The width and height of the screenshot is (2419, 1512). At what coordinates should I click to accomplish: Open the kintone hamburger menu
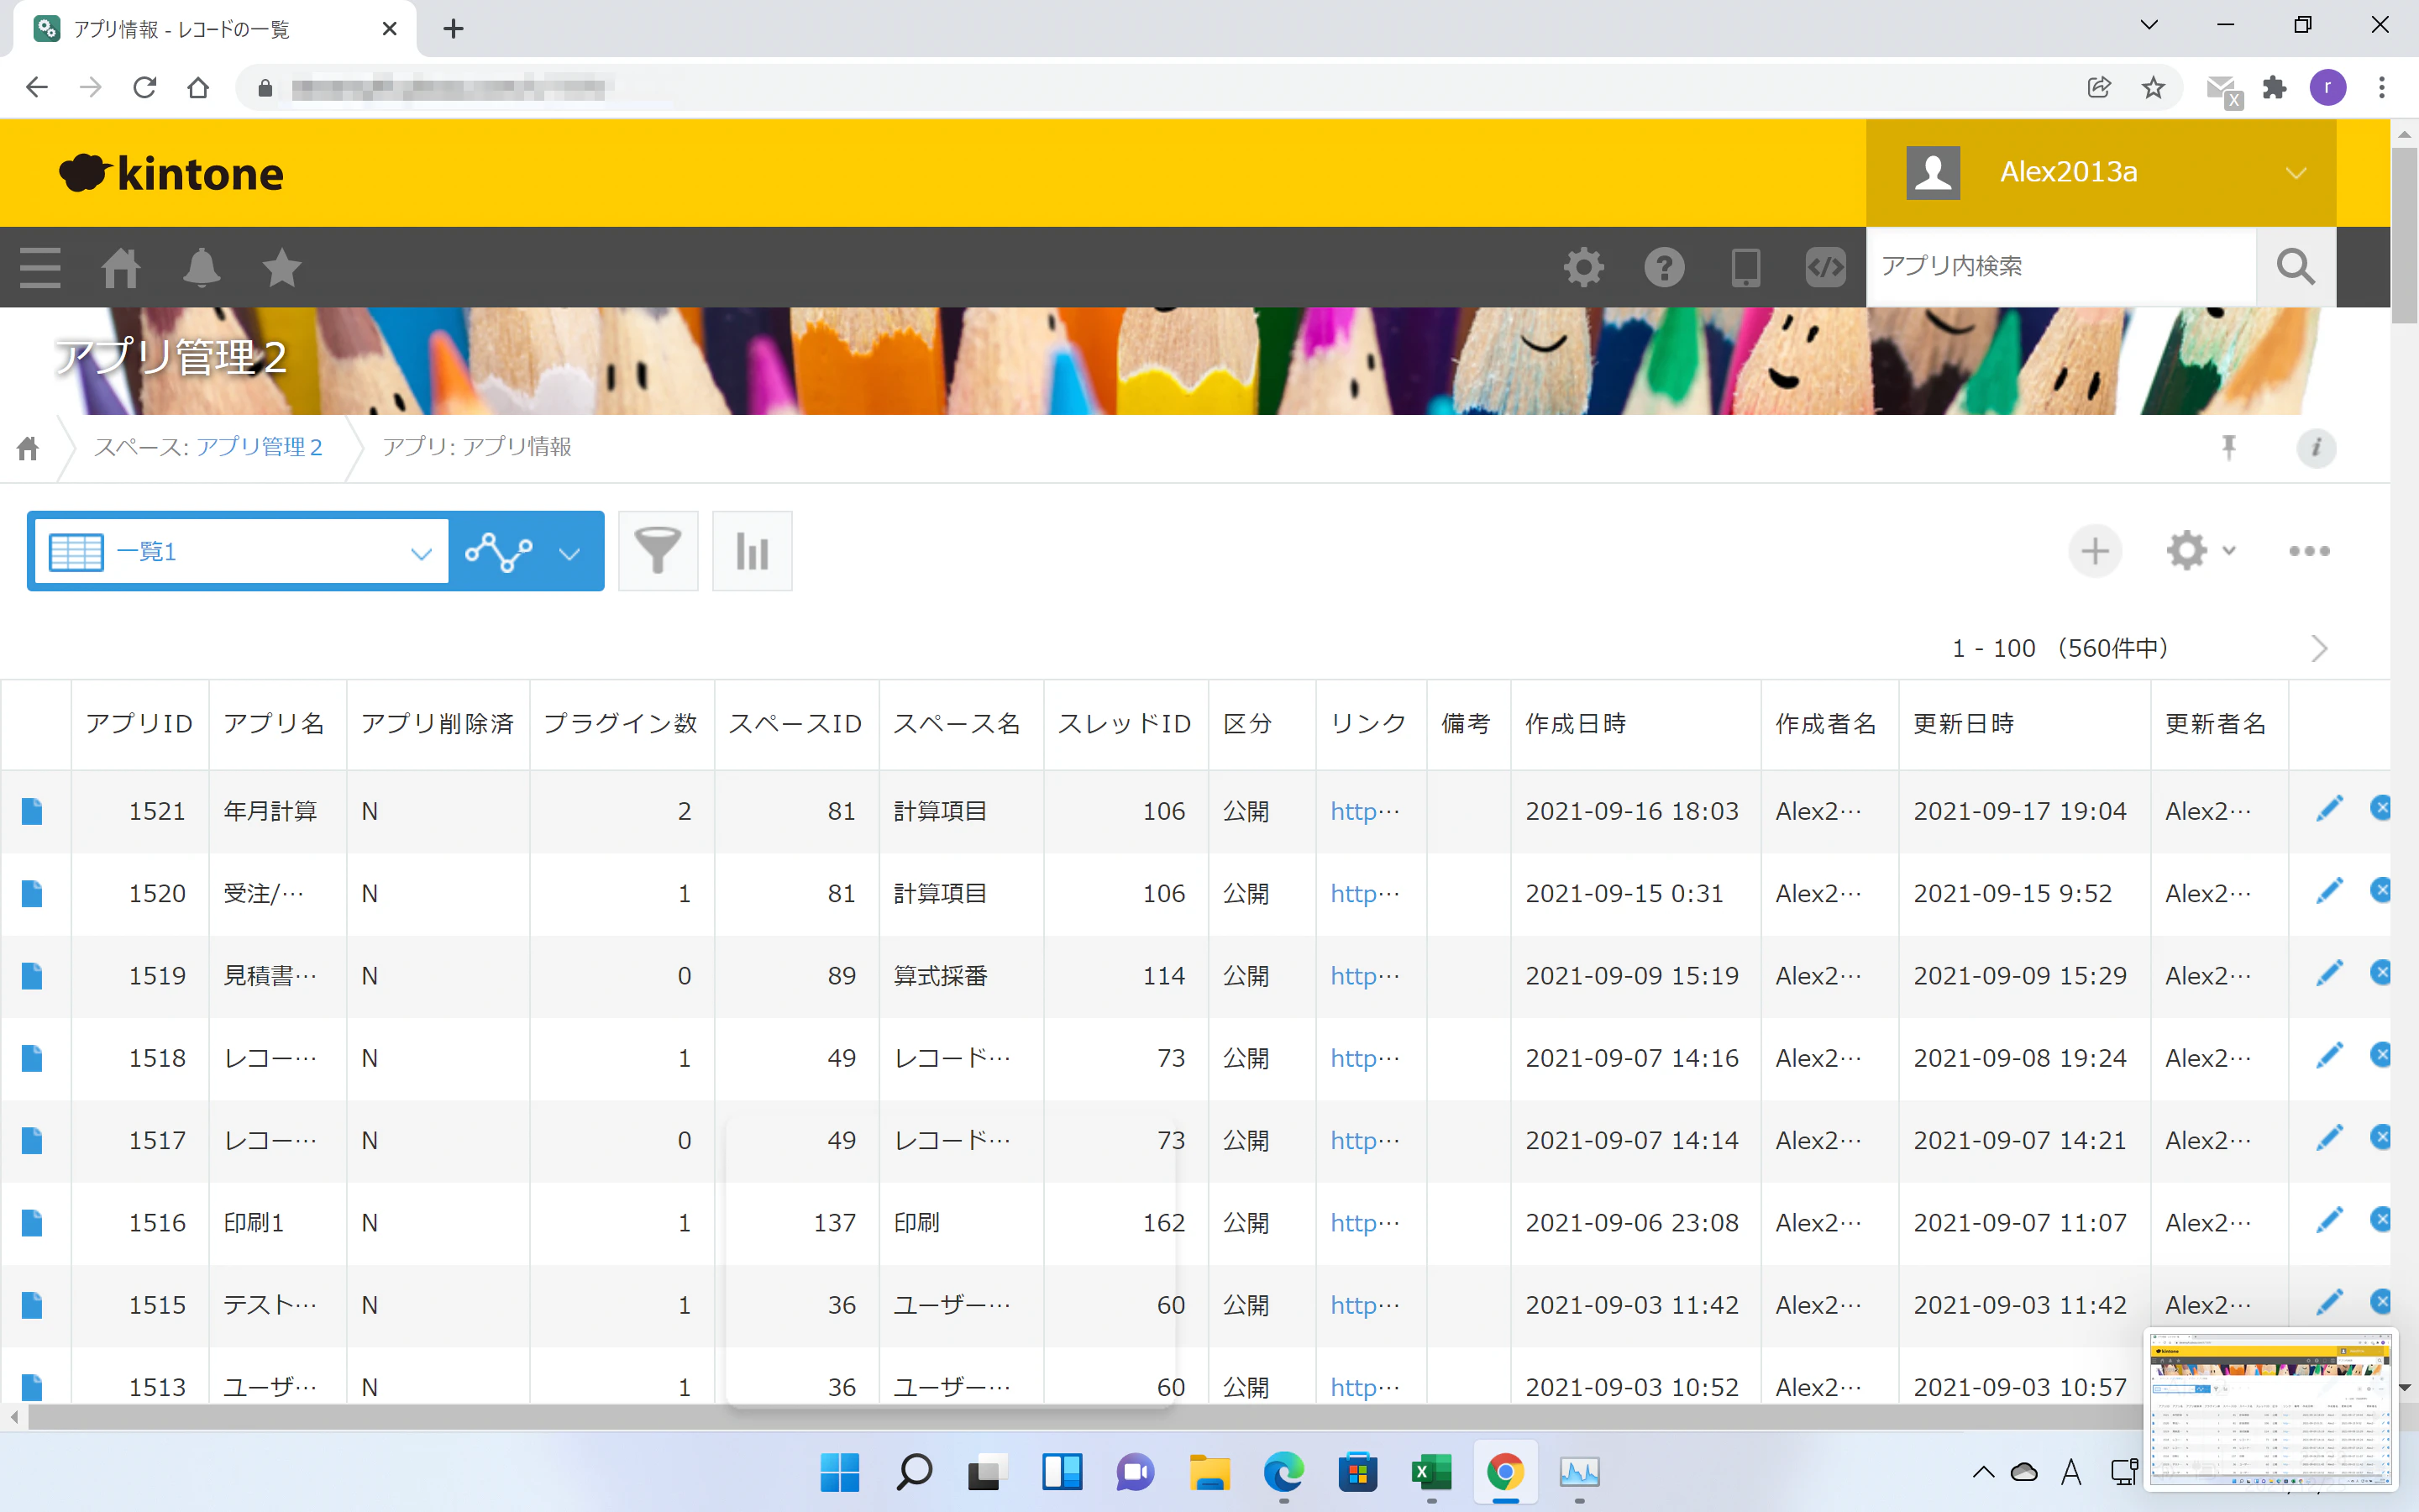[x=40, y=267]
